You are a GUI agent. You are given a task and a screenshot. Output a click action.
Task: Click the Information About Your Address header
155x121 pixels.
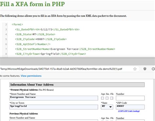77,85
